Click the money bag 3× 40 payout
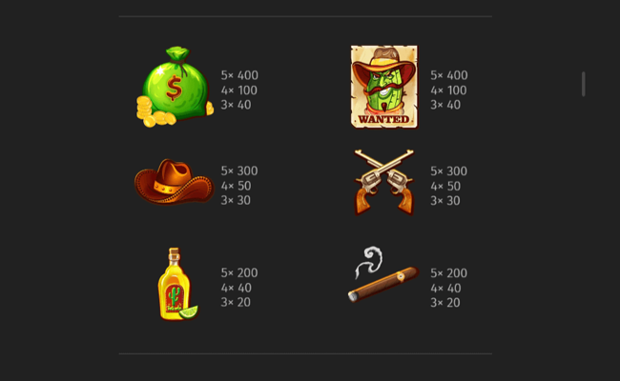This screenshot has height=381, width=620. point(236,105)
